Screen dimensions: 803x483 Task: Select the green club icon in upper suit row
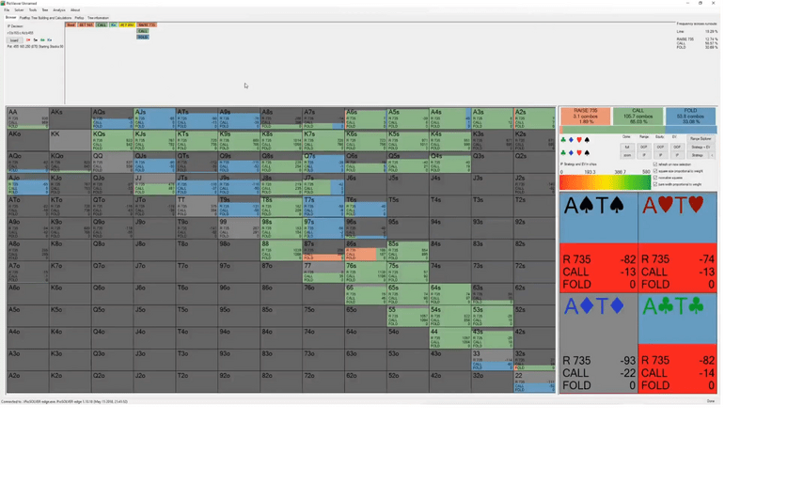(563, 140)
